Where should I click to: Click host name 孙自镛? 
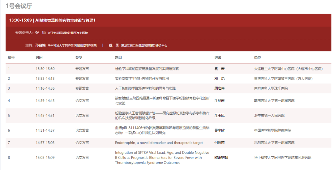(40, 45)
